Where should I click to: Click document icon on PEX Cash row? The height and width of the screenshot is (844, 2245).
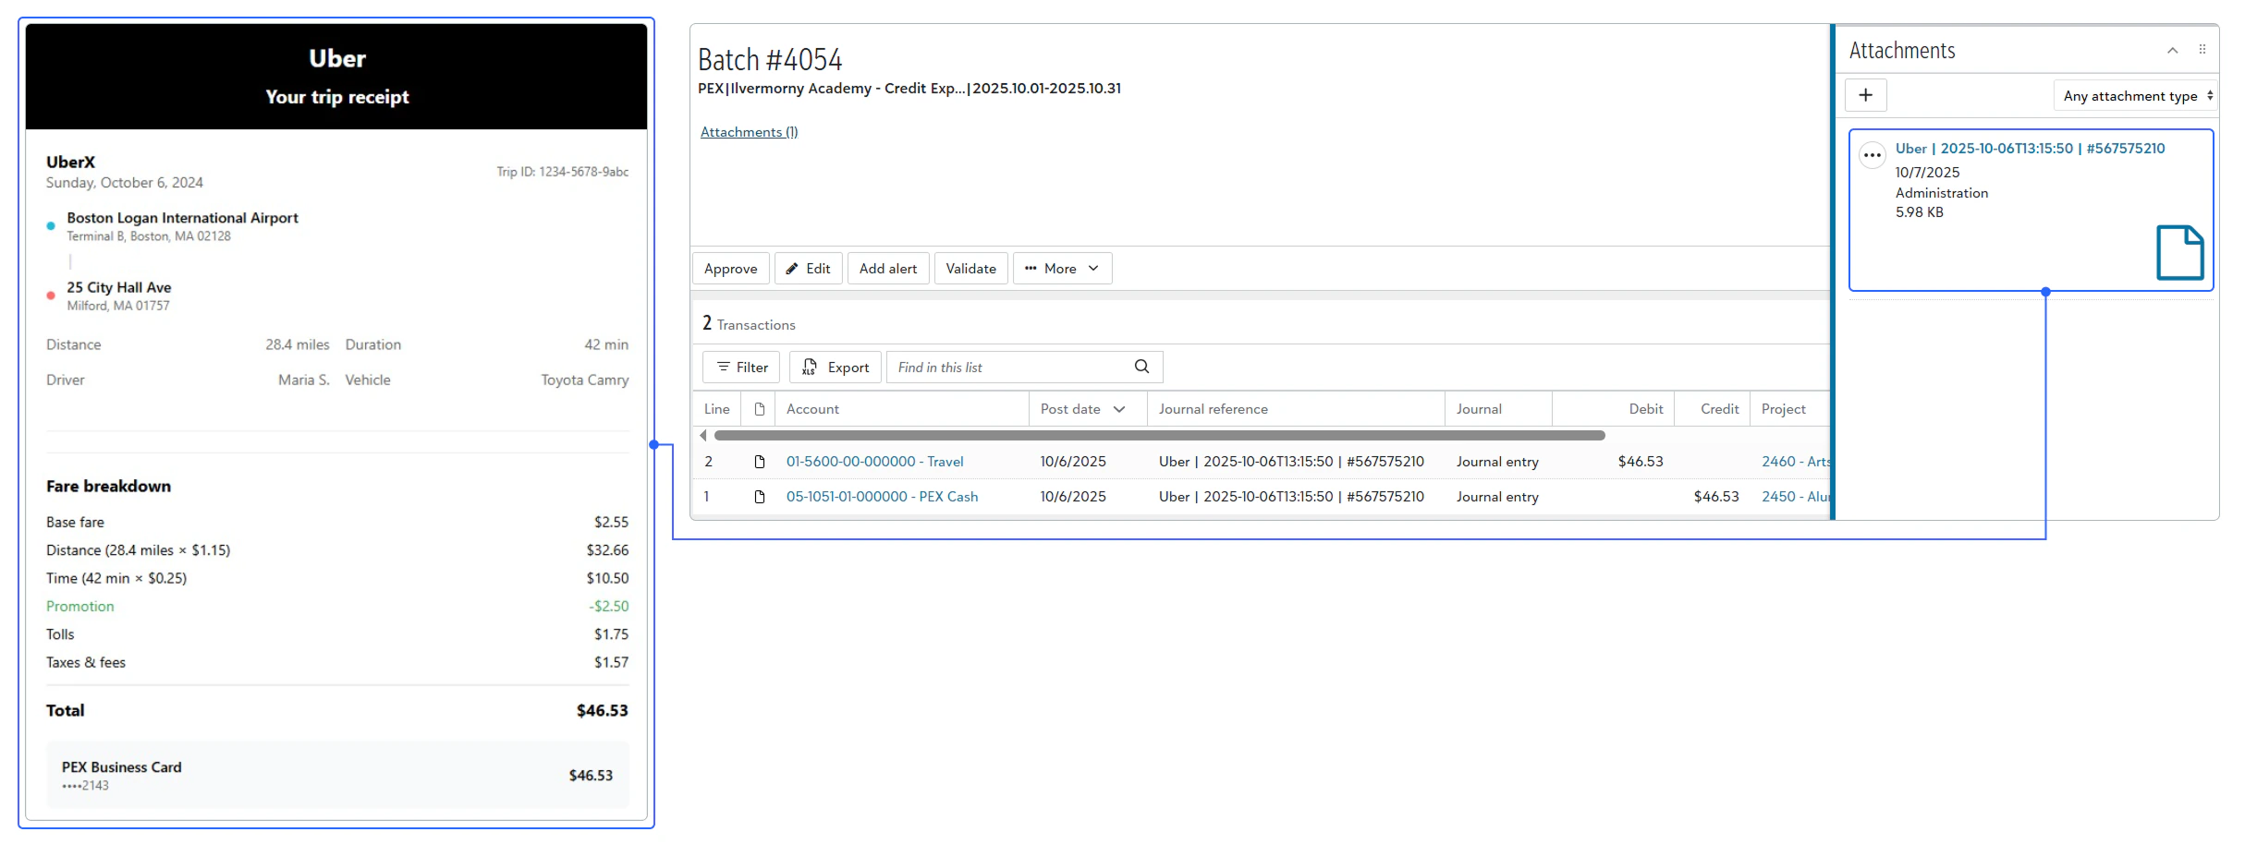point(760,497)
